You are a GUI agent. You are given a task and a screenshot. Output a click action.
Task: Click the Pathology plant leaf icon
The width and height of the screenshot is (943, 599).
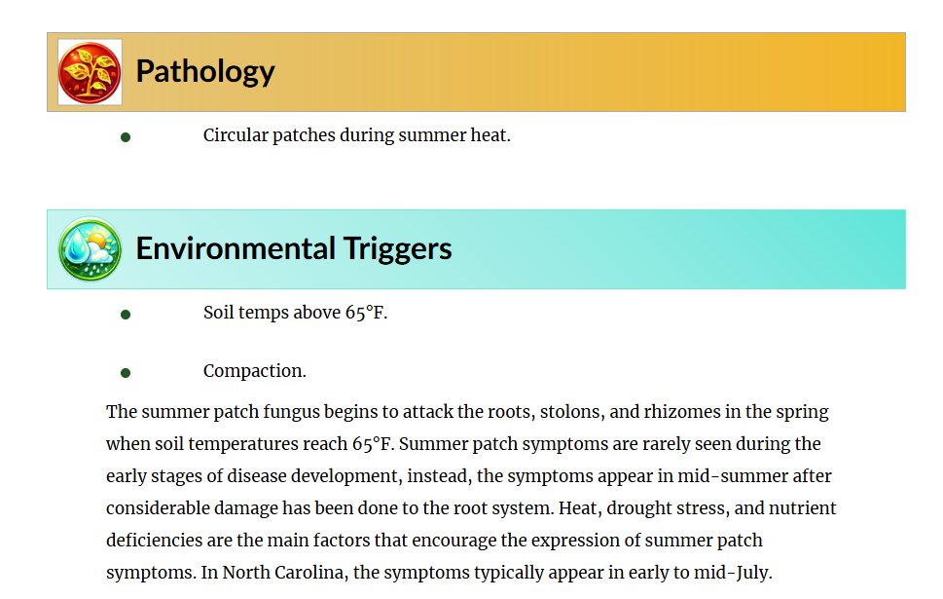tap(90, 72)
